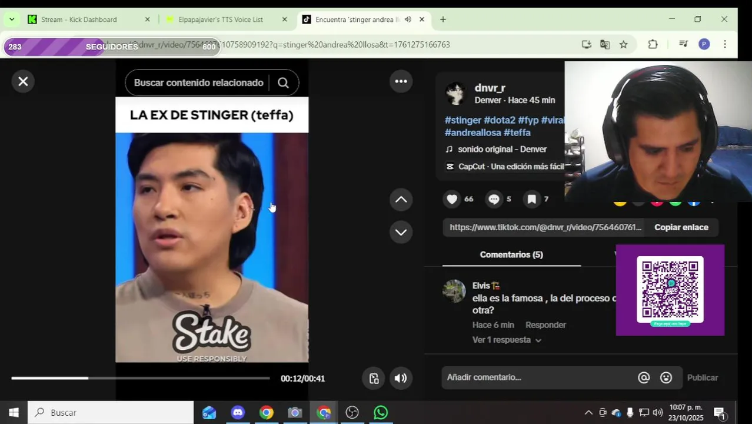
Task: Click the #teffa hashtag
Action: [517, 132]
